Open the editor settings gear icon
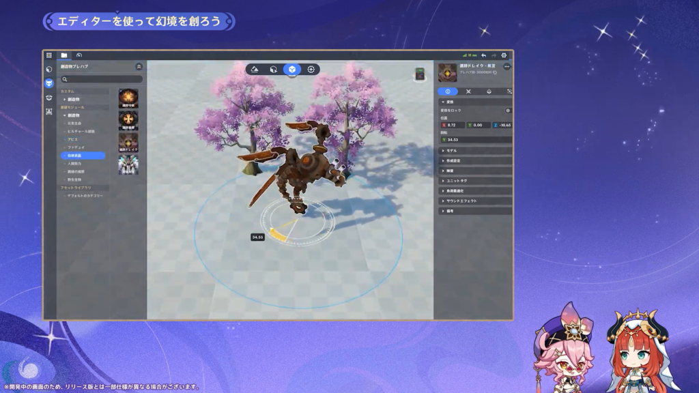Image resolution: width=699 pixels, height=393 pixels. pyautogui.click(x=504, y=55)
